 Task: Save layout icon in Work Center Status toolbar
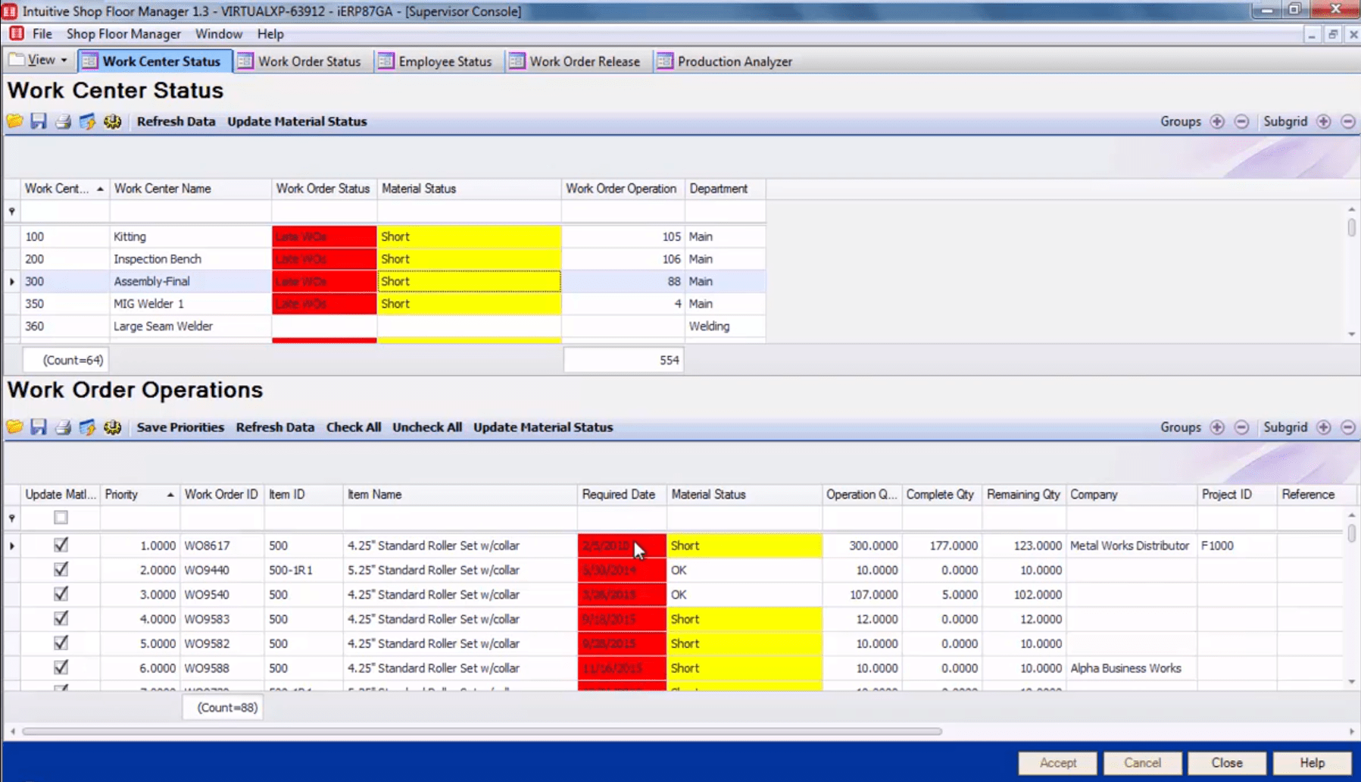click(39, 121)
